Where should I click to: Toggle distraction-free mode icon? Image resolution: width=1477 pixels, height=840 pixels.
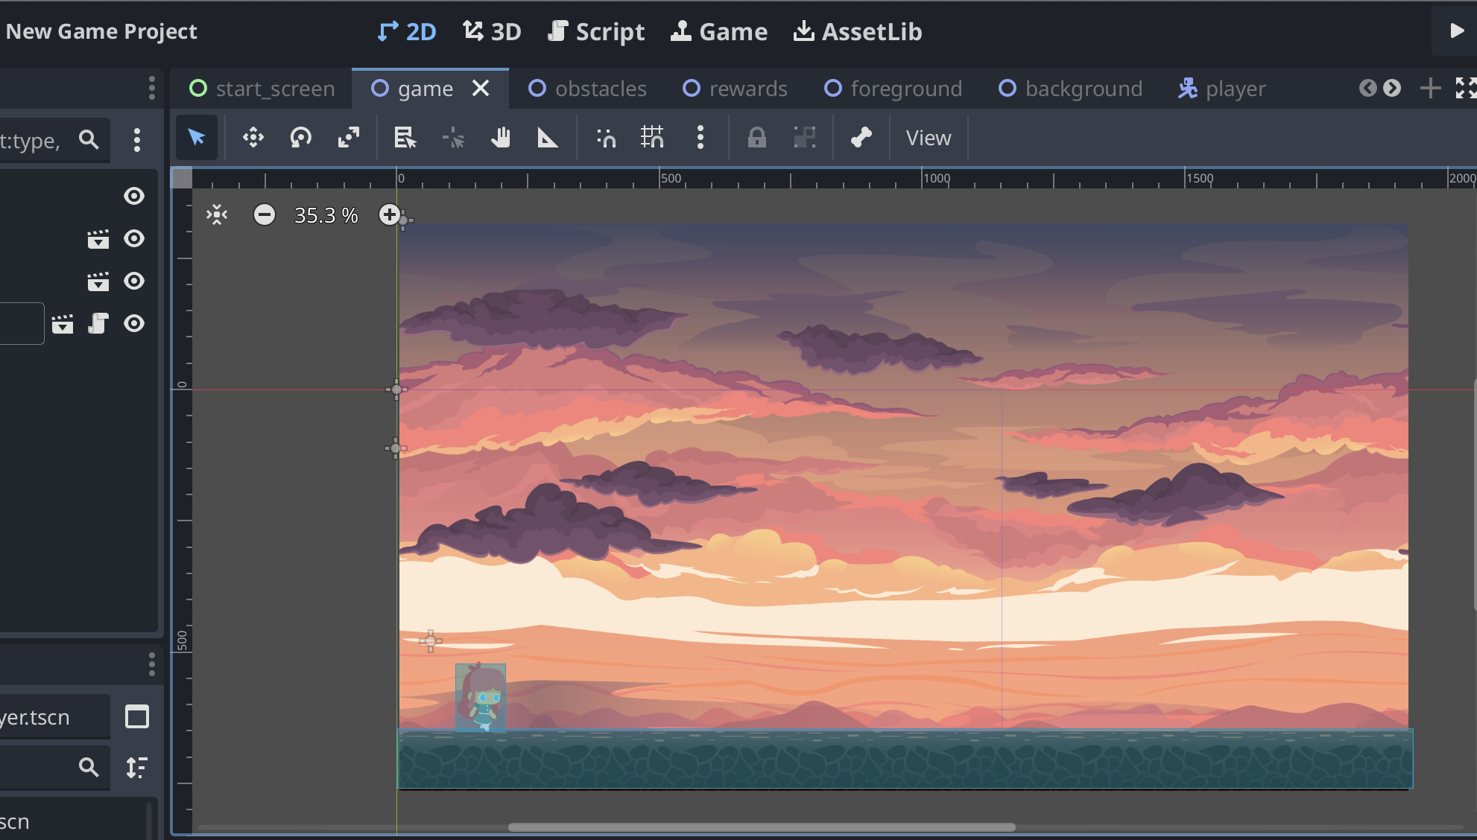coord(1465,88)
